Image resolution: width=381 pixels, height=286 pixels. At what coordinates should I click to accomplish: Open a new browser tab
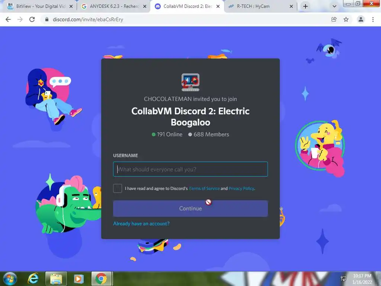click(x=305, y=6)
